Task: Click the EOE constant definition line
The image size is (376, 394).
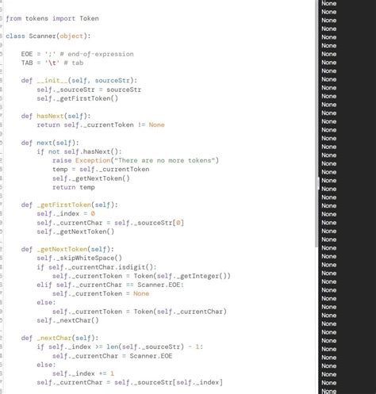Action: [78, 54]
